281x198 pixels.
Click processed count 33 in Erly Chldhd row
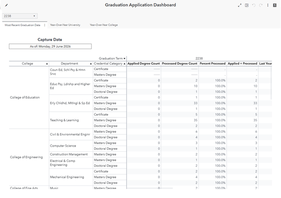pyautogui.click(x=195, y=103)
